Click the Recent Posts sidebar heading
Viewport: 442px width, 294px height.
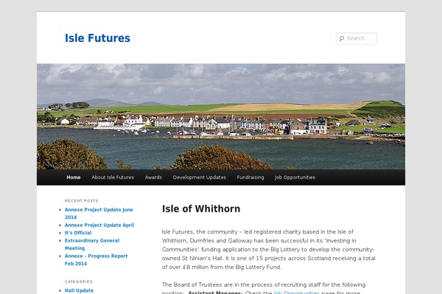point(82,201)
